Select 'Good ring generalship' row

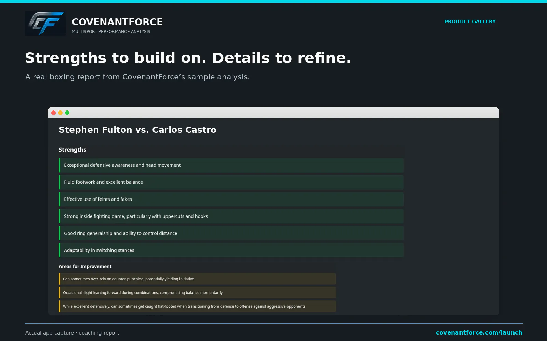[231, 233]
